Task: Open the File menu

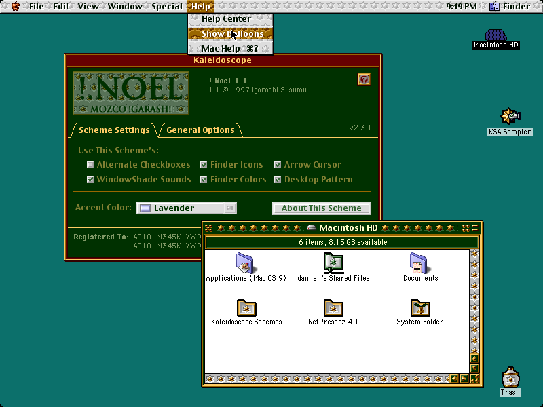Action: click(36, 6)
